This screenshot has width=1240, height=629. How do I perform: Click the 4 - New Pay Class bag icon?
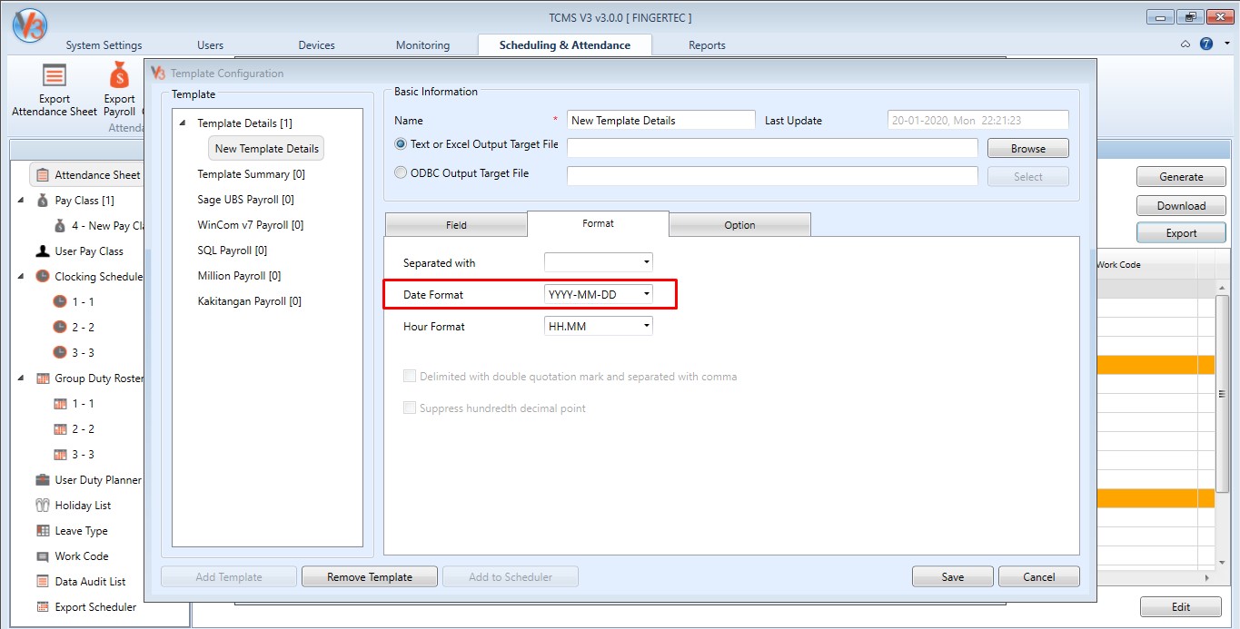coord(60,225)
